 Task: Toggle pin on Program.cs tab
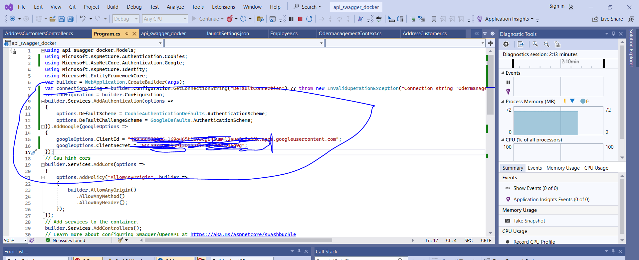[126, 34]
